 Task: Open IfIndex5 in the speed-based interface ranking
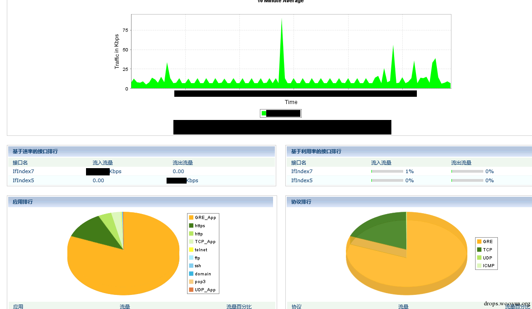pos(23,180)
